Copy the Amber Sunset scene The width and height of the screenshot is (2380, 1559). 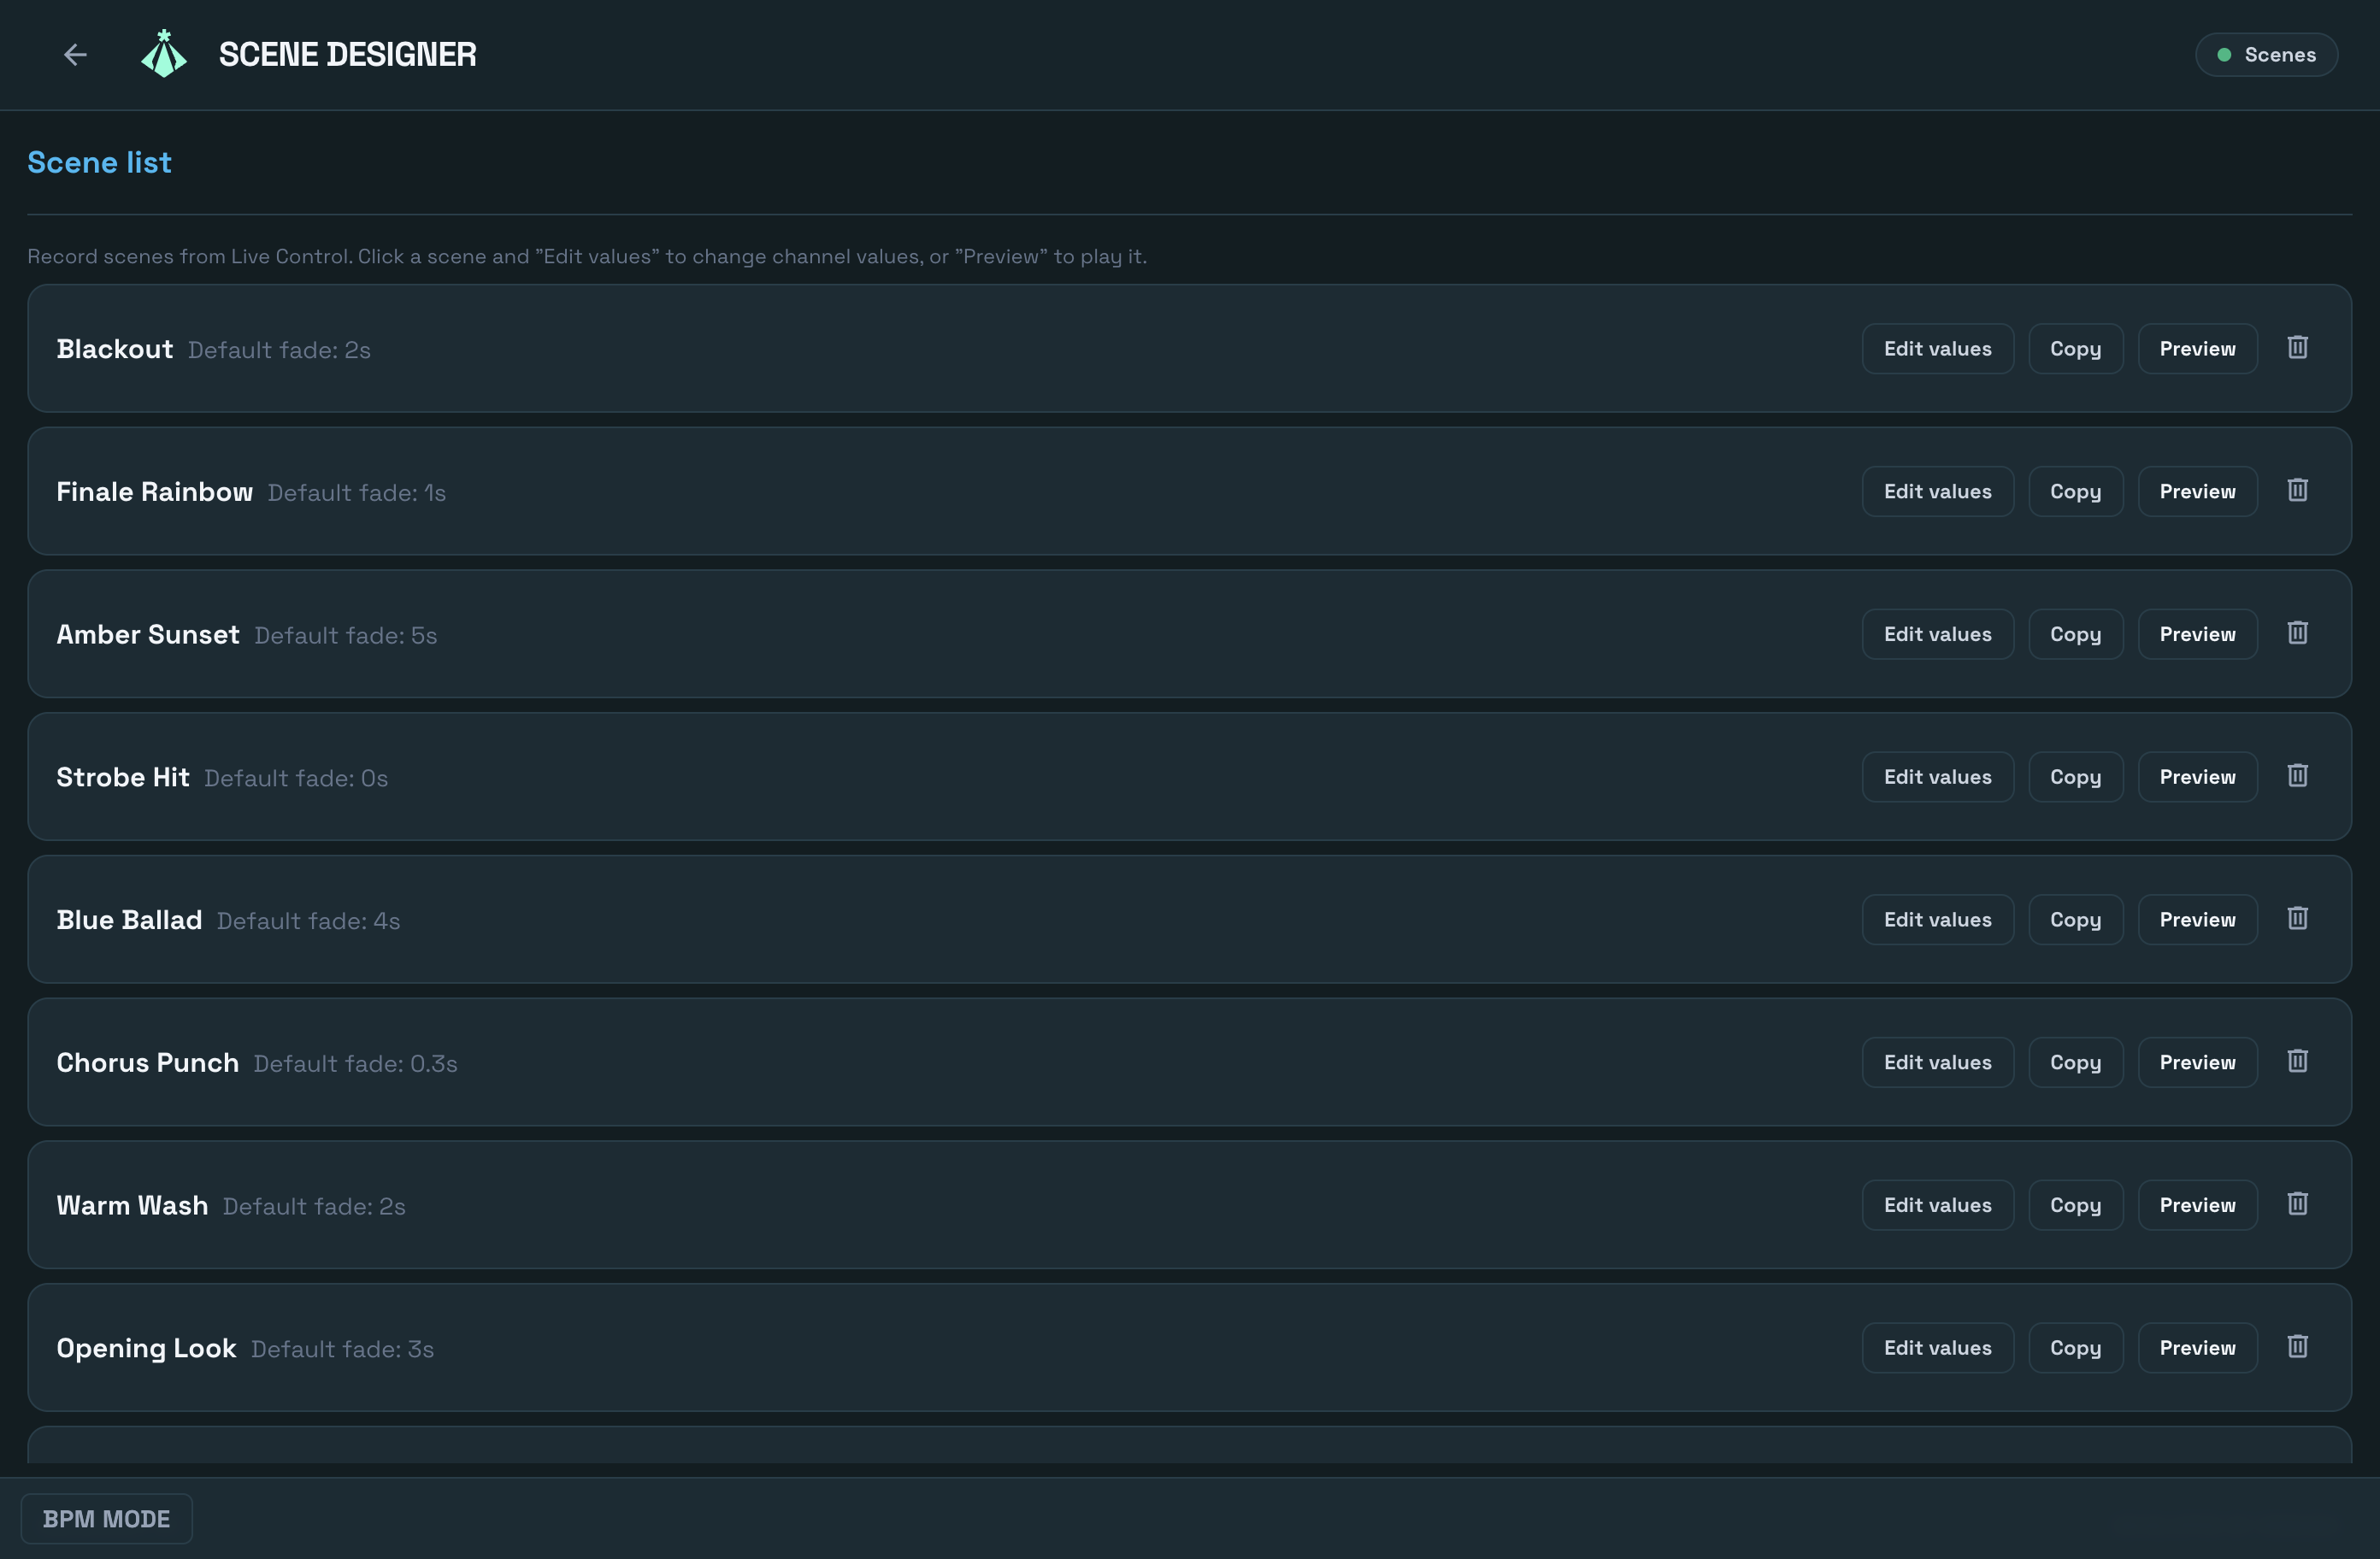click(x=2075, y=635)
